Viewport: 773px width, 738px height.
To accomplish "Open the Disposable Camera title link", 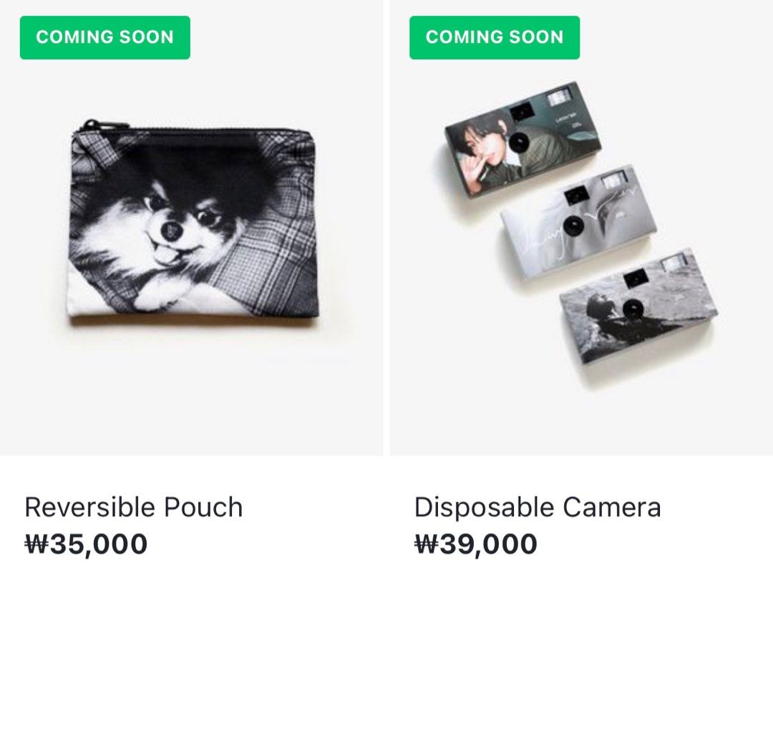I will 538,508.
